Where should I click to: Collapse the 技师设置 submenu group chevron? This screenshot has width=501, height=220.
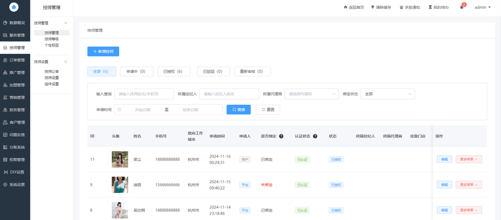click(66, 62)
